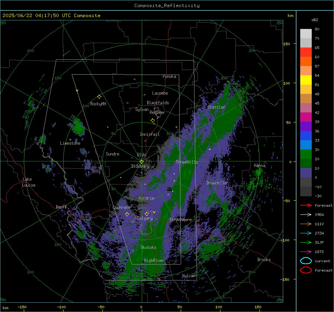Click the Brooks city label
The height and width of the screenshot is (312, 334).
[x=264, y=260]
